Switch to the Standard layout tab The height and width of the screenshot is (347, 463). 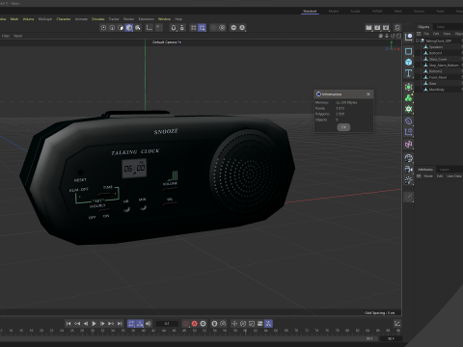click(310, 12)
